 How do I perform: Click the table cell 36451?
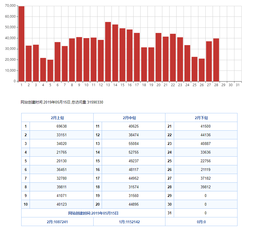62,170
